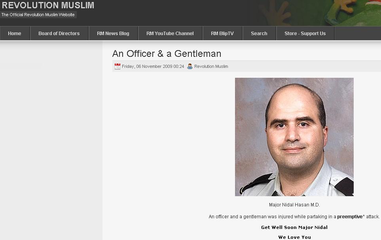381x240 pixels.
Task: Click the portrait photo in the article
Action: (294, 137)
